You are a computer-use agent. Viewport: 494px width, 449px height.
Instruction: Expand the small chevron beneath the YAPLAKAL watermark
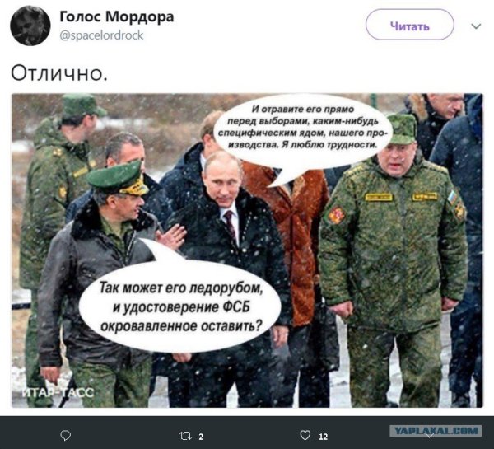pyautogui.click(x=430, y=436)
